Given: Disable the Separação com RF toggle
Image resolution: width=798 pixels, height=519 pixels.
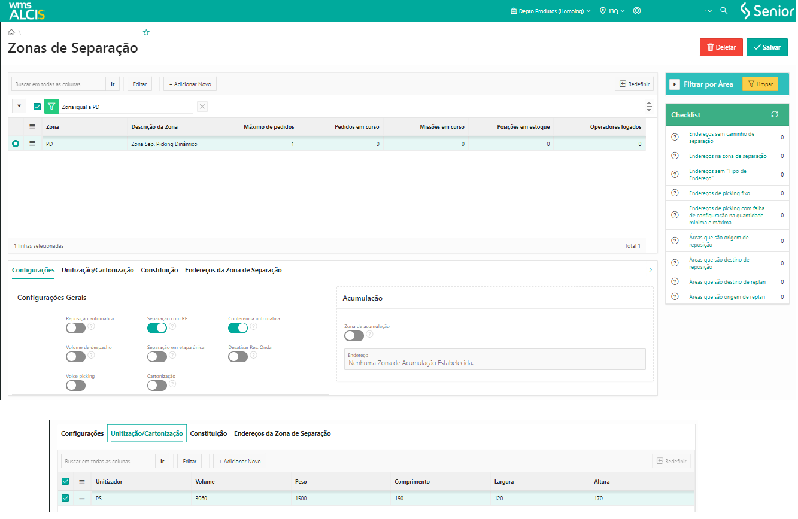Looking at the screenshot, I should (x=157, y=328).
